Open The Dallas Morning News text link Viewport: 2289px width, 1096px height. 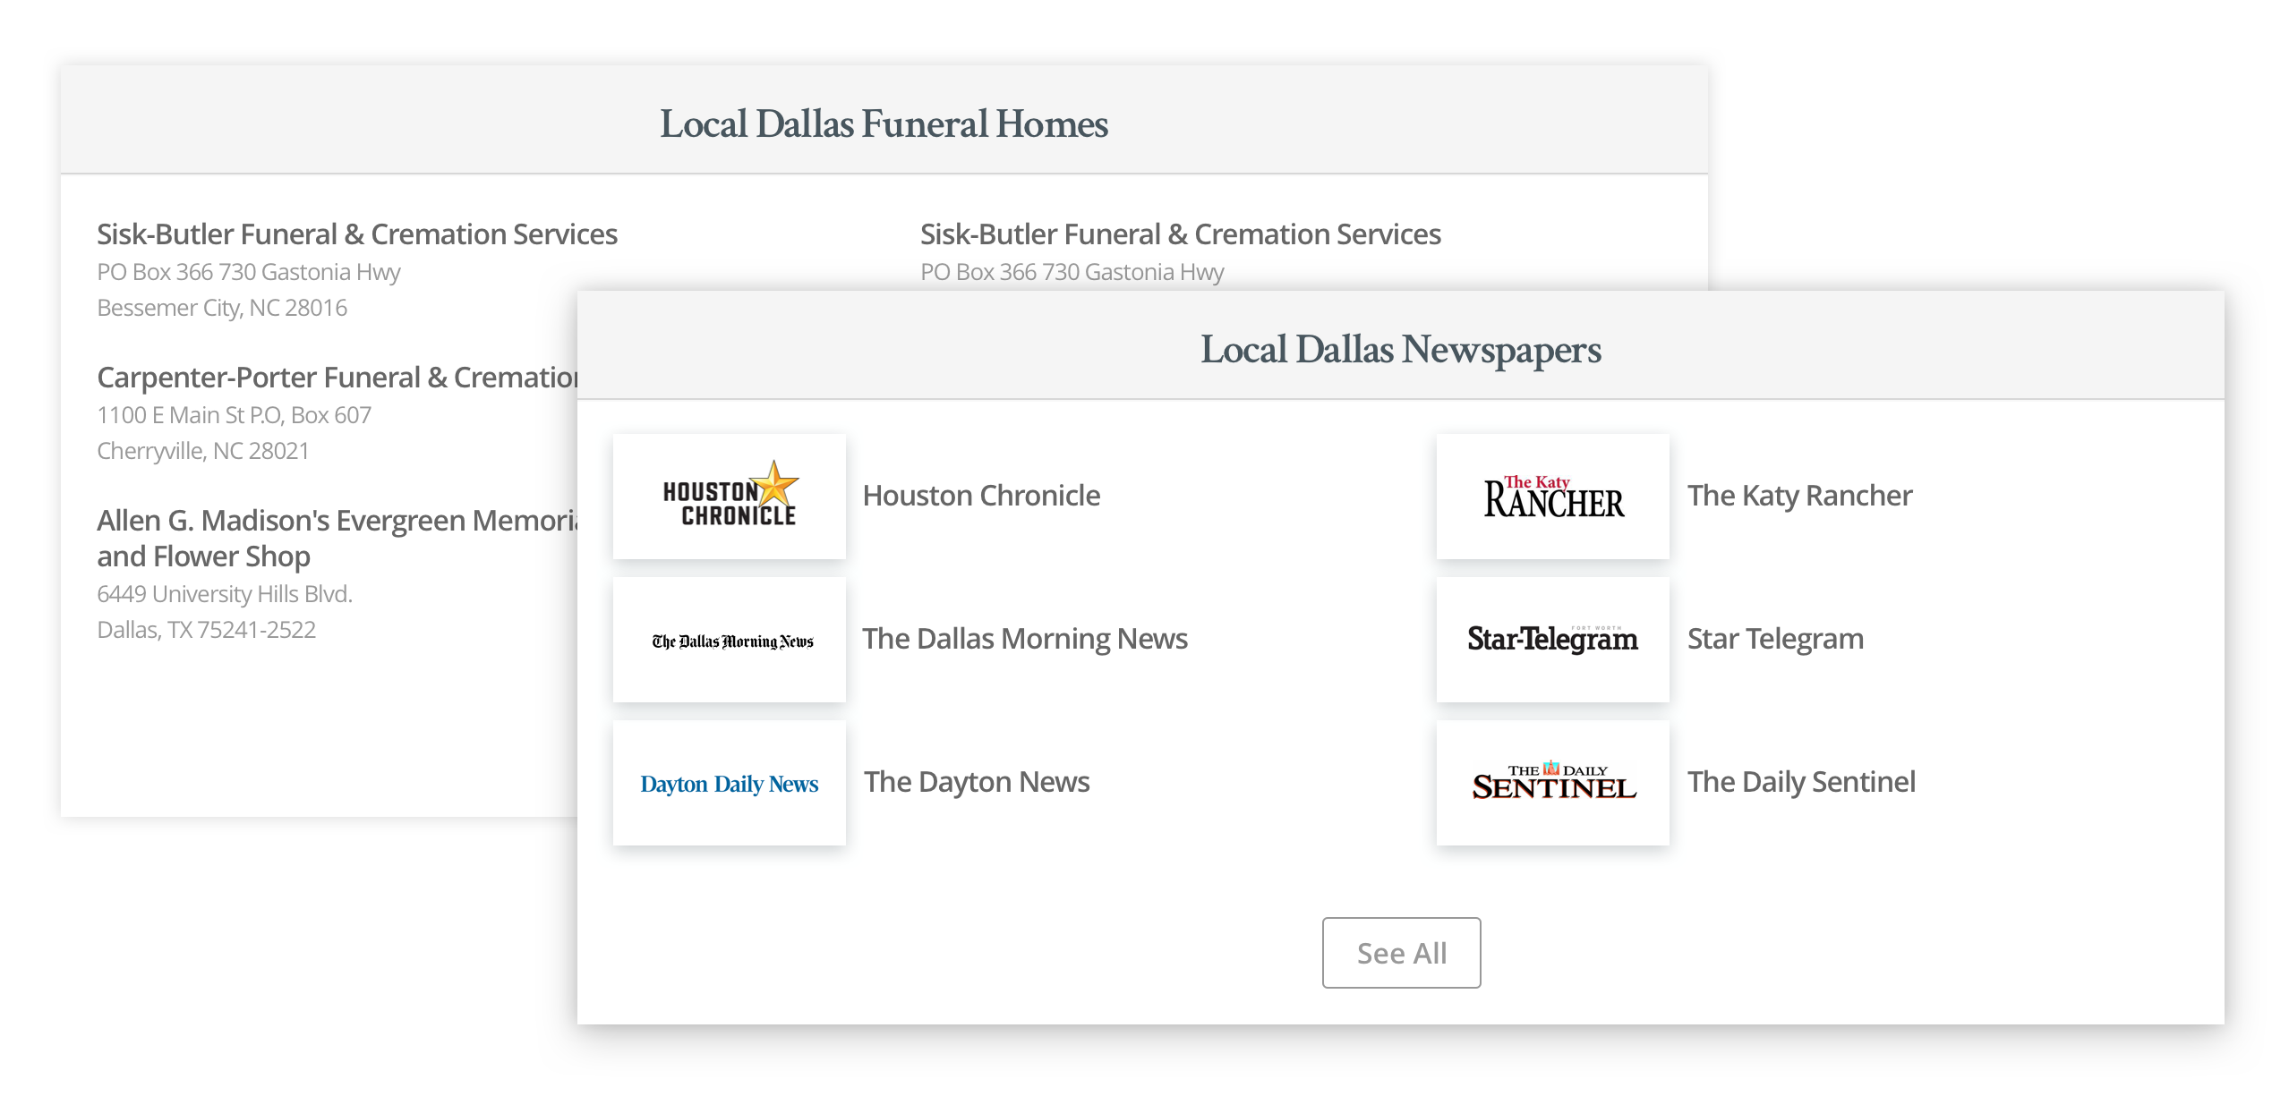1025,639
